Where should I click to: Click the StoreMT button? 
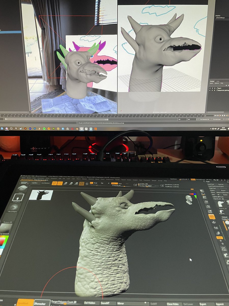(x=105, y=303)
